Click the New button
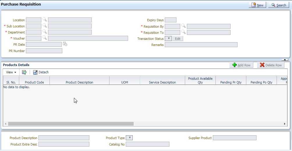Image resolution: width=292 pixels, height=151 pixels. (257, 5)
